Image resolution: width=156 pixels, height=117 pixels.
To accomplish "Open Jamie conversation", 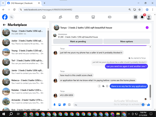I will pos(23,72).
